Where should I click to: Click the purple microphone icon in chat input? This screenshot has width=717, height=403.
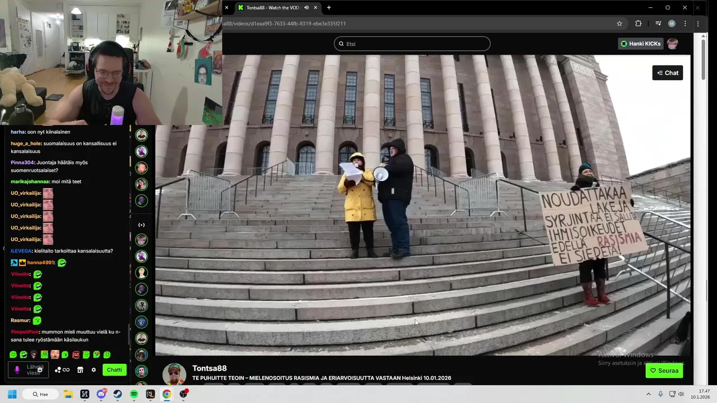click(17, 370)
